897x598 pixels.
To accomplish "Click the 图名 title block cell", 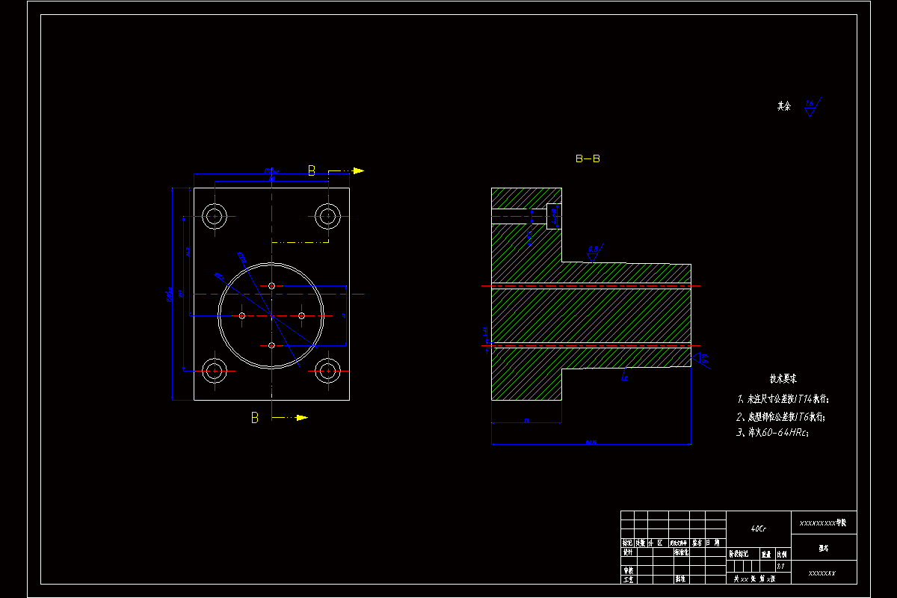I will click(824, 547).
